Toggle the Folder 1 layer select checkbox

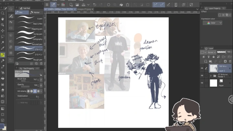[x=206, y=76]
